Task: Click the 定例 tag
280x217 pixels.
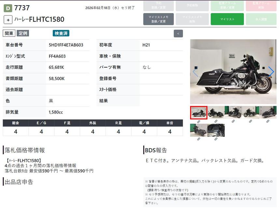Action: (x=23, y=33)
